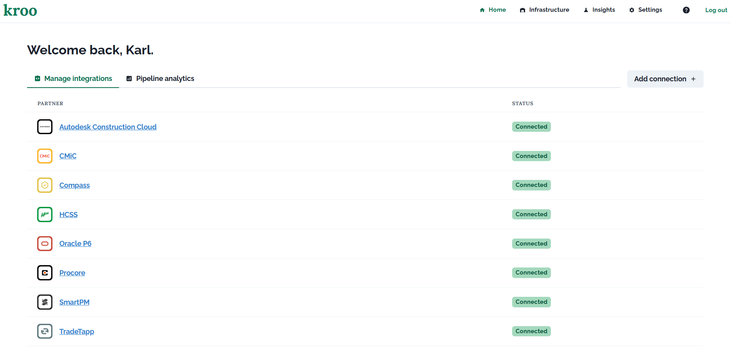Image resolution: width=731 pixels, height=350 pixels.
Task: Click the SmartPM logo icon
Action: tap(45, 302)
